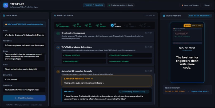Click the film icon beside Video Preview

(x=164, y=16)
